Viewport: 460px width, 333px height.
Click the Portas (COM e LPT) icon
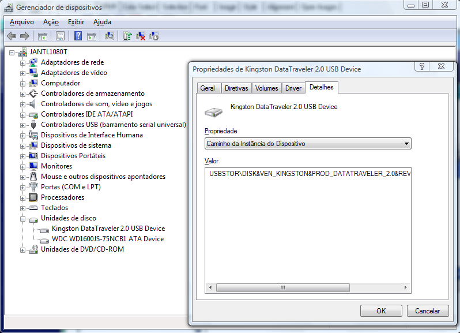[x=33, y=187]
